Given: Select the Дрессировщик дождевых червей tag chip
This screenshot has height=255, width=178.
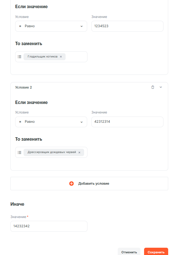Looking at the screenshot, I should 52,152.
